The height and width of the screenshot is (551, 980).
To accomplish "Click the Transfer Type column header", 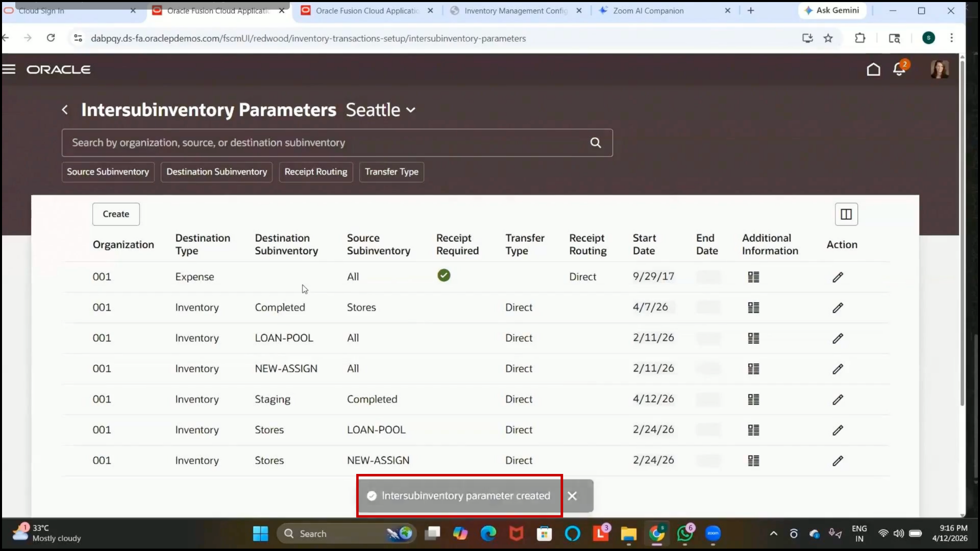I will pos(525,244).
